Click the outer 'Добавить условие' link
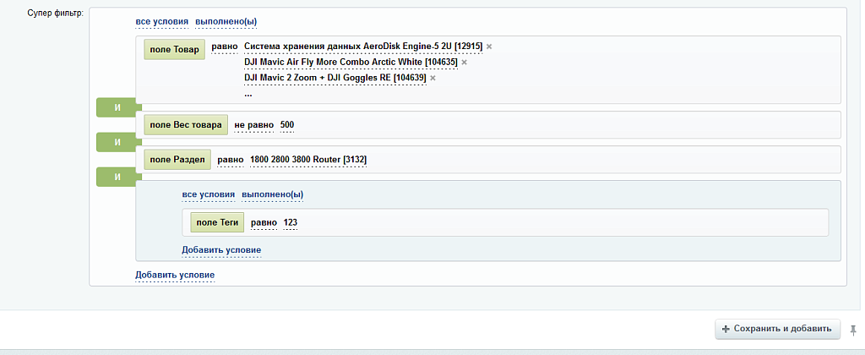The image size is (865, 355). 175,276
